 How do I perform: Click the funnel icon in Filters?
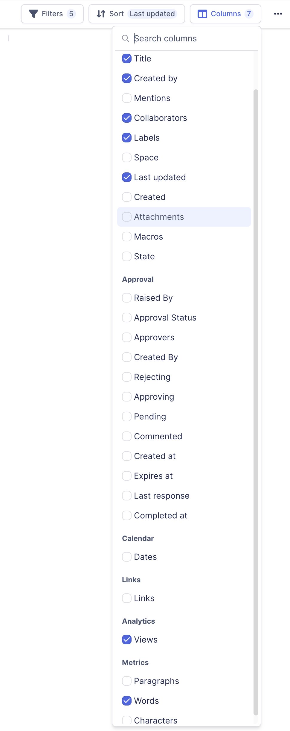click(33, 14)
